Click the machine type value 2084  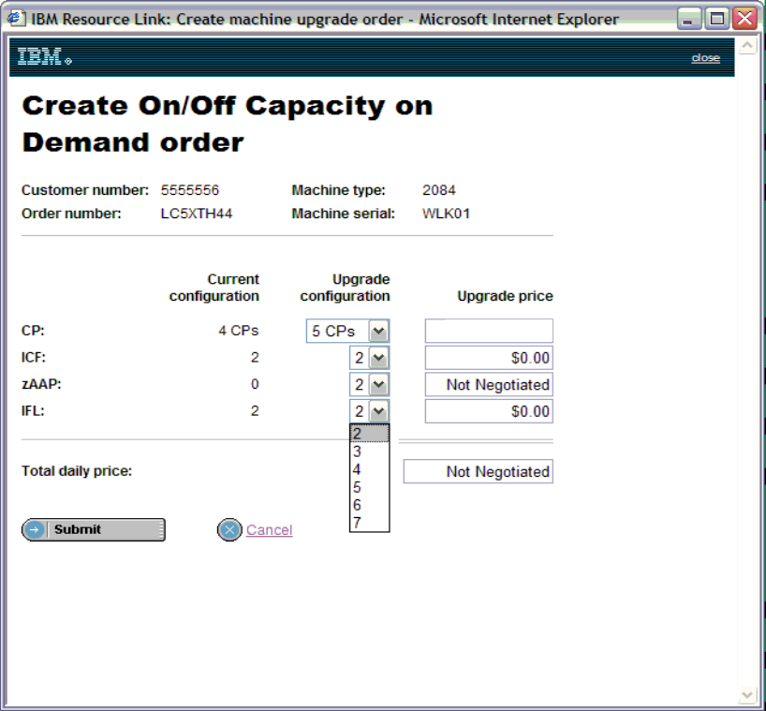point(438,190)
